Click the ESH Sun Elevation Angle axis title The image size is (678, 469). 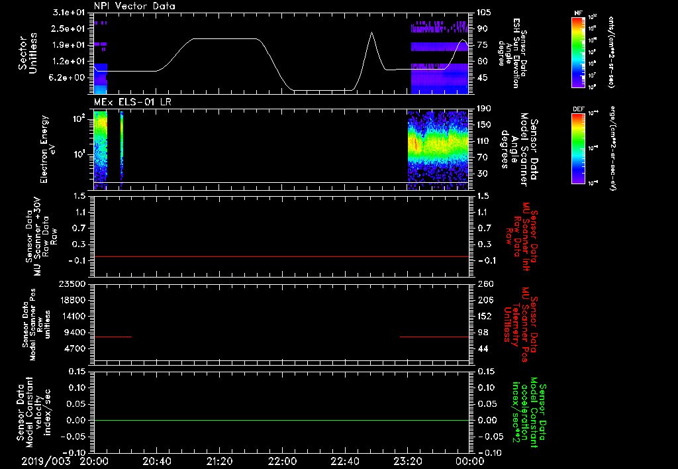[x=513, y=53]
